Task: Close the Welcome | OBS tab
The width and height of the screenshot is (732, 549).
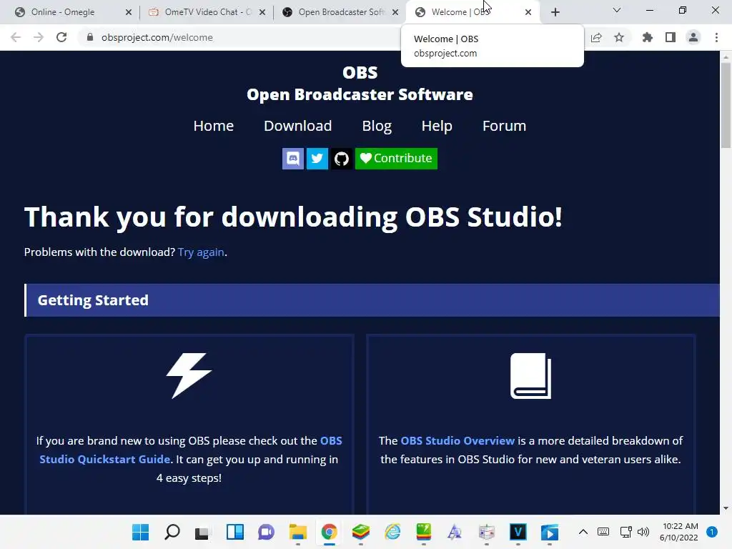Action: pos(528,12)
